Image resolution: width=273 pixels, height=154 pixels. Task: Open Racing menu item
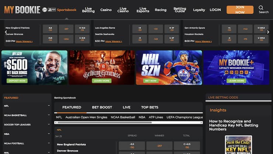coord(160,10)
